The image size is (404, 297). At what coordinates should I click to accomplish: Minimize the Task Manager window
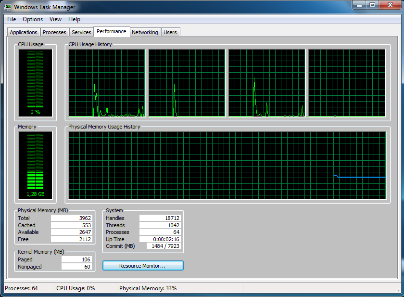coord(359,5)
